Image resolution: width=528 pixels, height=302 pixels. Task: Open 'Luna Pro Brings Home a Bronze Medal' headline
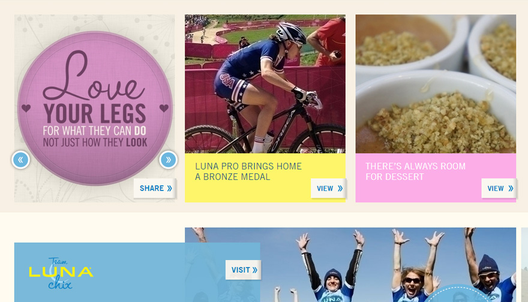click(248, 171)
